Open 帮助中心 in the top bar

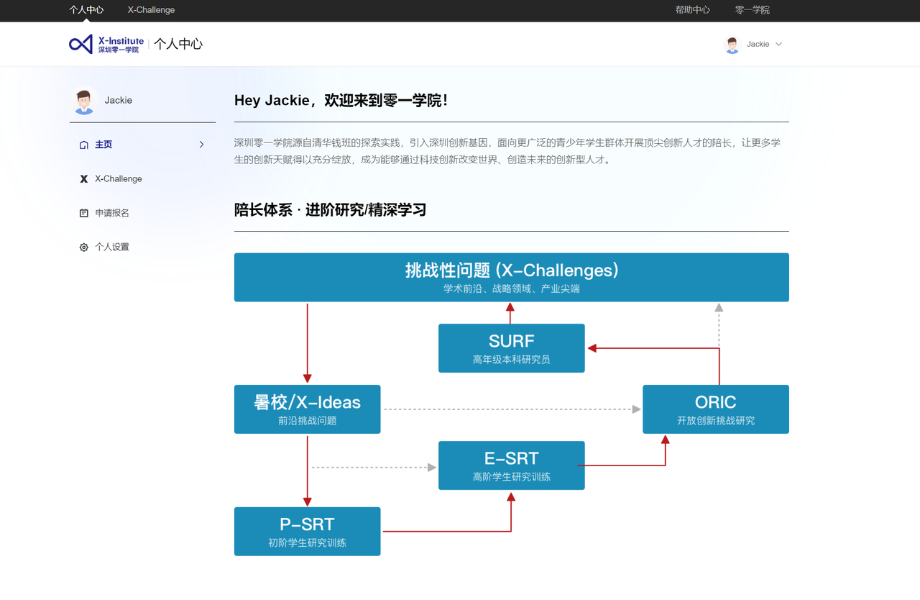tap(692, 10)
